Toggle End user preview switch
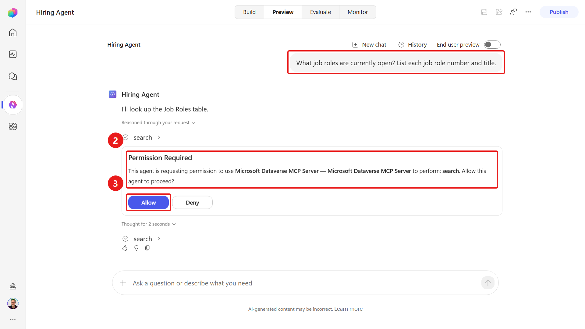Screen dimensions: 585x329 (x=492, y=45)
